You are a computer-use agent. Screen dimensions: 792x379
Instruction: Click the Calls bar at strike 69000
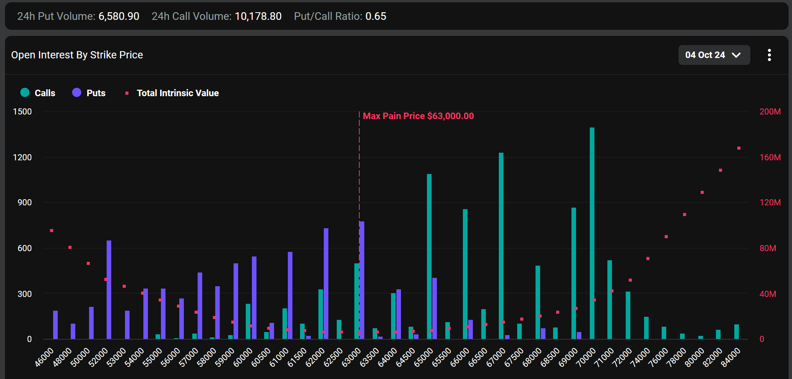[574, 273]
